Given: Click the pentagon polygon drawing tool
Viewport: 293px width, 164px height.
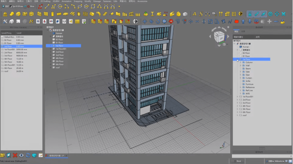Looking at the screenshot, I should 86,7.
